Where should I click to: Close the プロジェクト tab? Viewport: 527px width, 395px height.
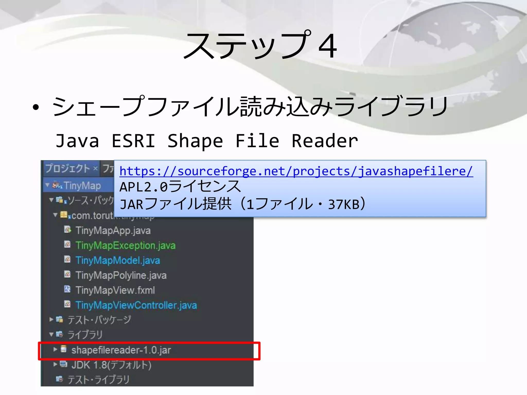(x=95, y=169)
